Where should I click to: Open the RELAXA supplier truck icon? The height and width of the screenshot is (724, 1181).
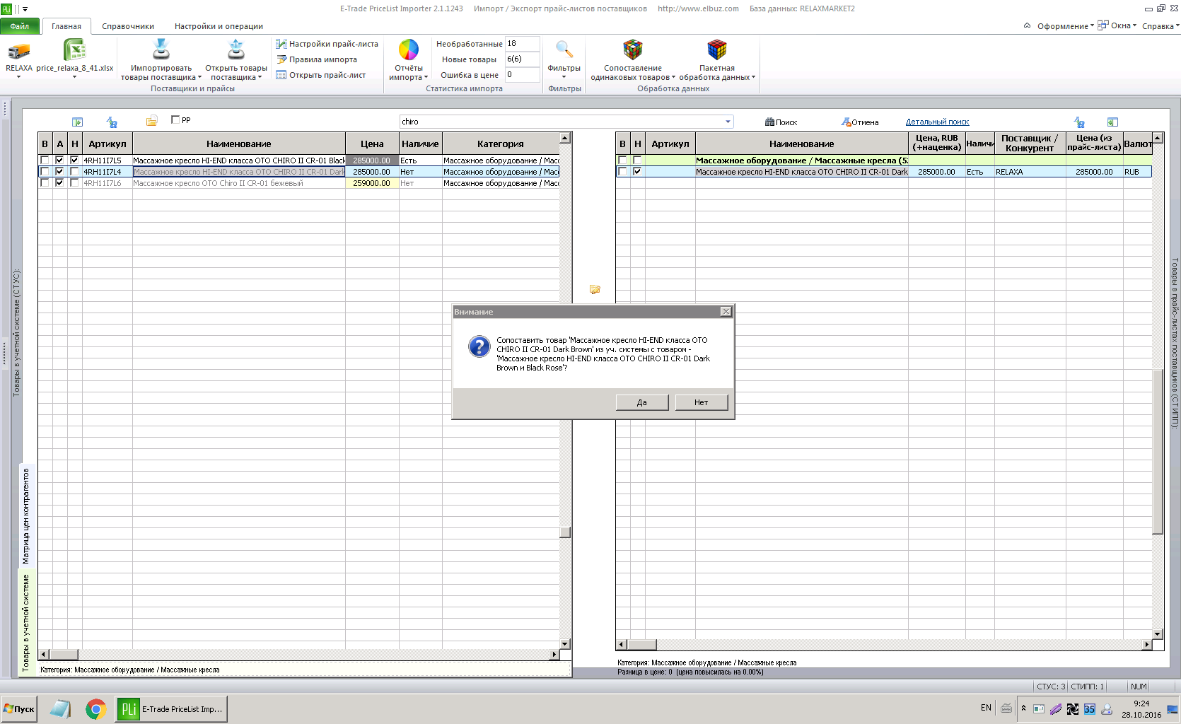click(x=19, y=51)
